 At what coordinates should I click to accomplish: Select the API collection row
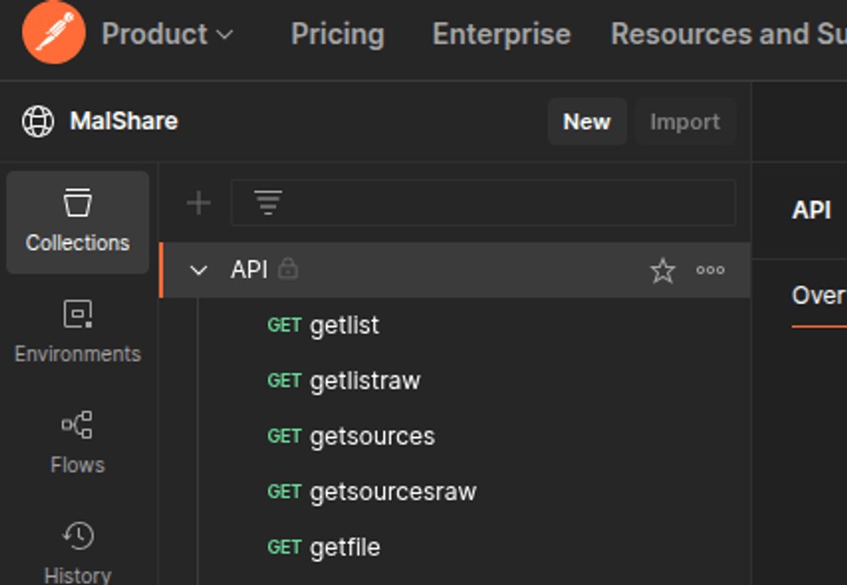pos(455,269)
